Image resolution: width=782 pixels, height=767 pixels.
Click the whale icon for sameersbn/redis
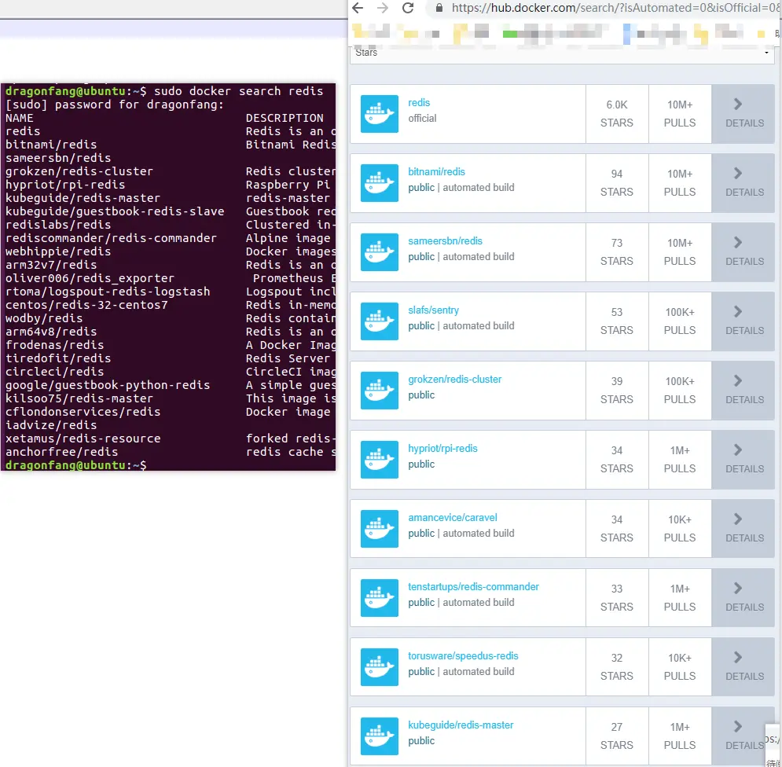click(379, 252)
